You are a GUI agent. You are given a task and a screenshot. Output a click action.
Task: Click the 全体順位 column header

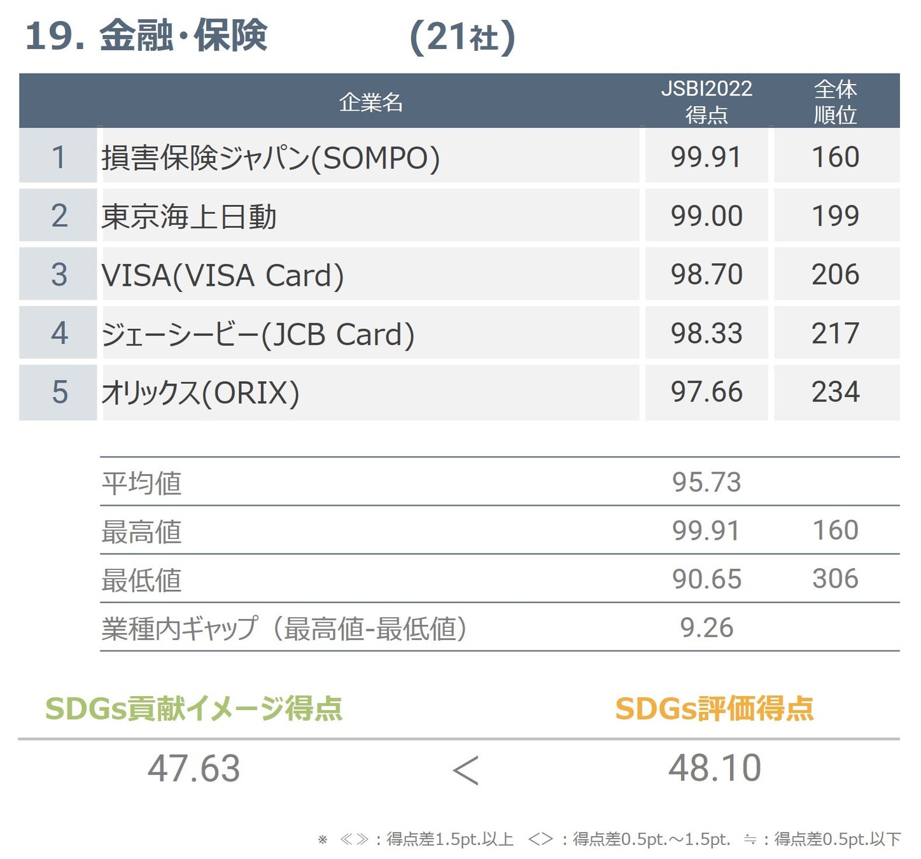click(x=836, y=101)
